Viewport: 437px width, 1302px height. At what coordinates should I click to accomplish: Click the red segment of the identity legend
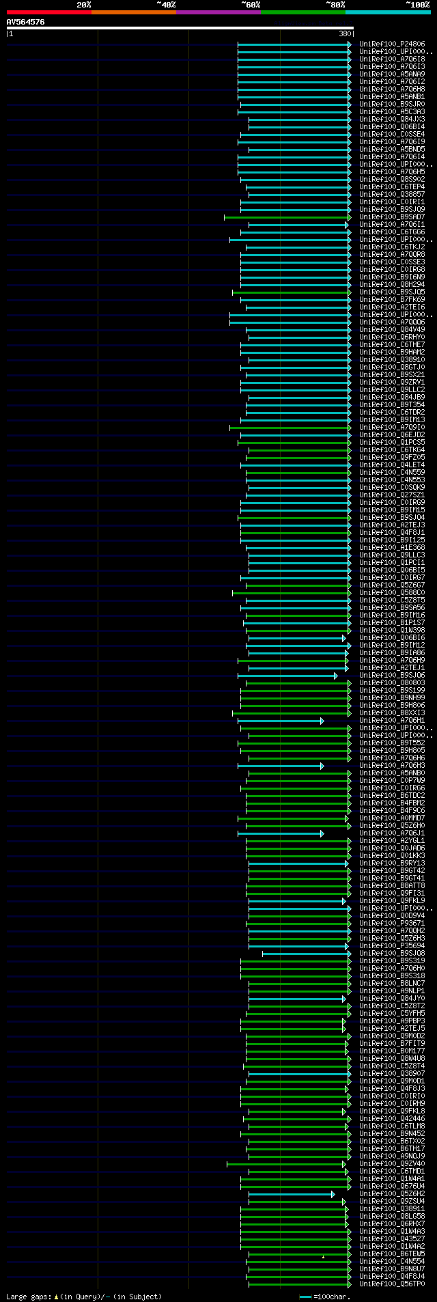click(x=49, y=12)
